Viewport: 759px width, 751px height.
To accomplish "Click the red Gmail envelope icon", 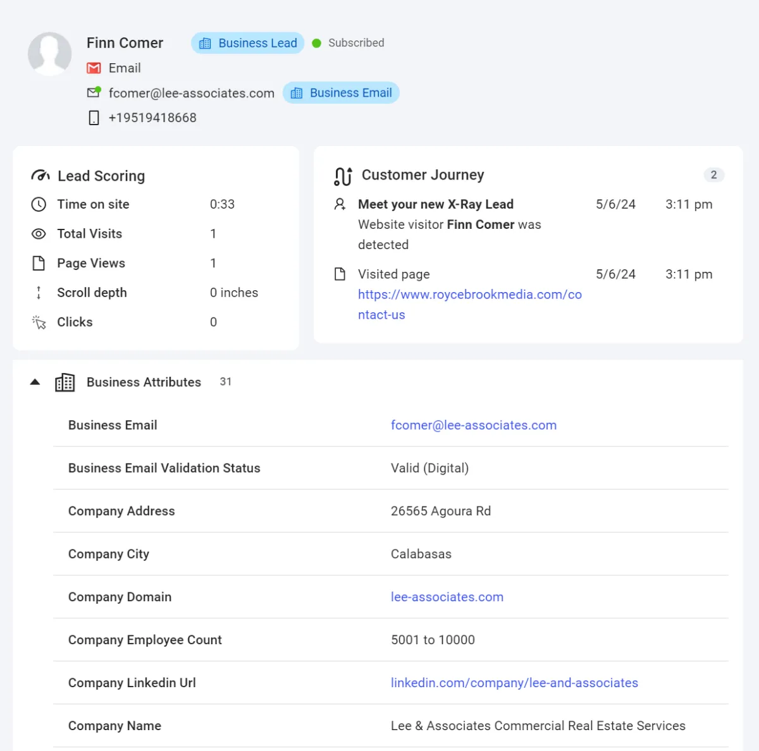I will [94, 68].
